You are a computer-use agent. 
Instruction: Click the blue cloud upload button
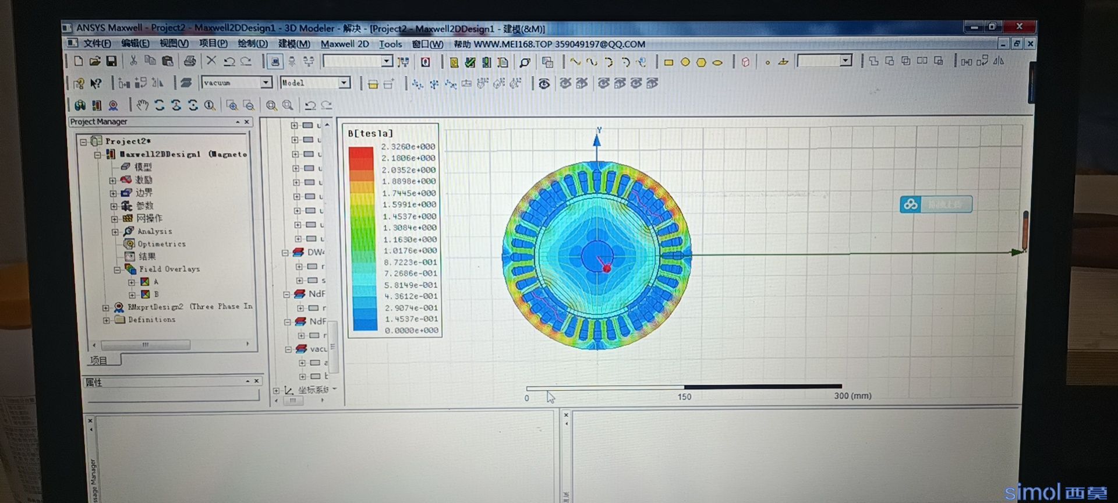pyautogui.click(x=936, y=204)
